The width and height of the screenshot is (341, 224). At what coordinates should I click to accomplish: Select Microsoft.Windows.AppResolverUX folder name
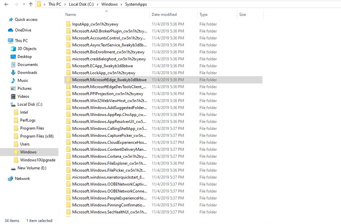[x=109, y=122]
